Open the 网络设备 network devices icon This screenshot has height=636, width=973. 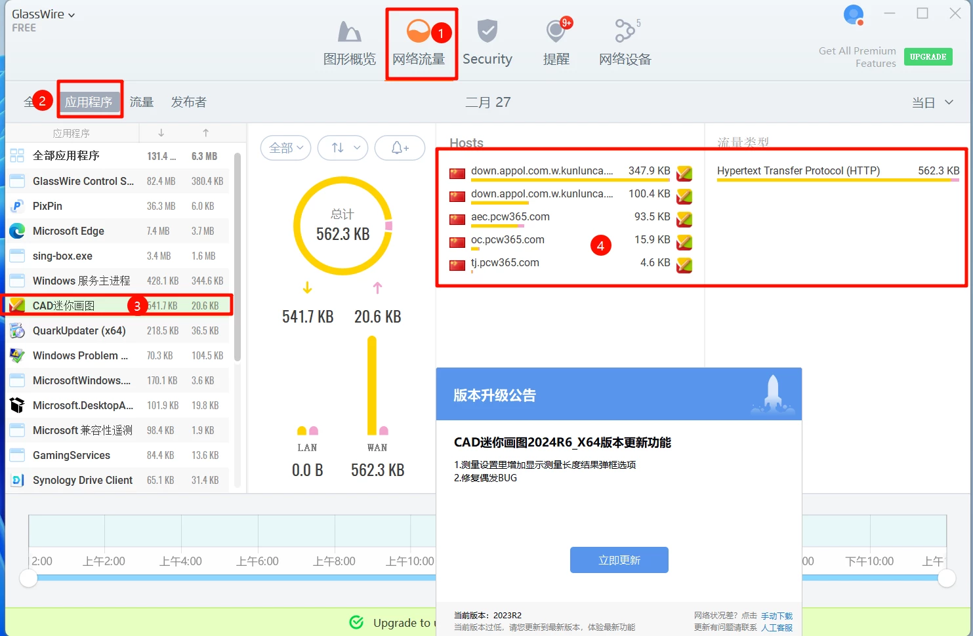(x=625, y=31)
